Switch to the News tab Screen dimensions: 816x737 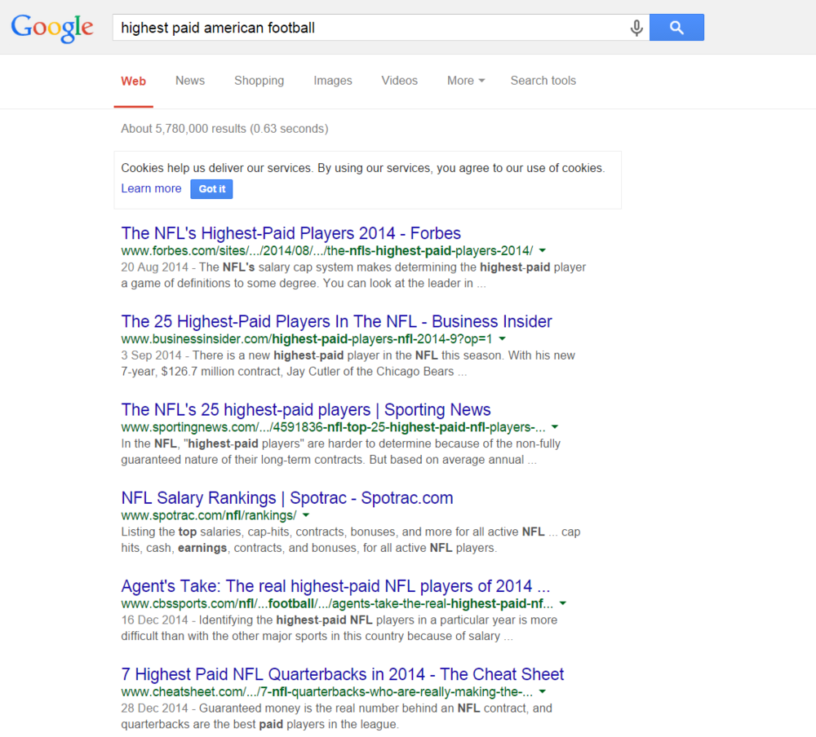coord(190,81)
